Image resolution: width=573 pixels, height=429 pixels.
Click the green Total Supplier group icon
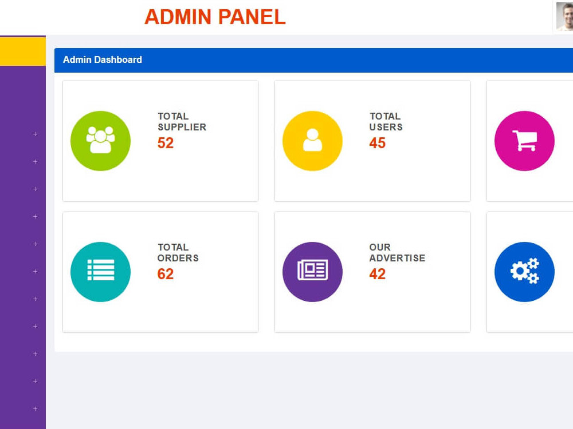pyautogui.click(x=100, y=141)
